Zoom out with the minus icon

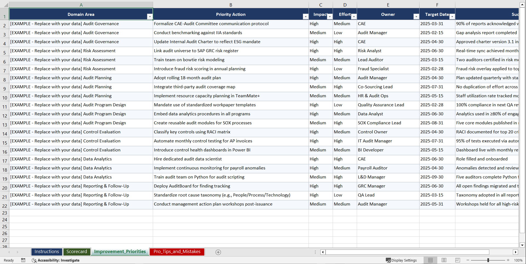[468, 260]
